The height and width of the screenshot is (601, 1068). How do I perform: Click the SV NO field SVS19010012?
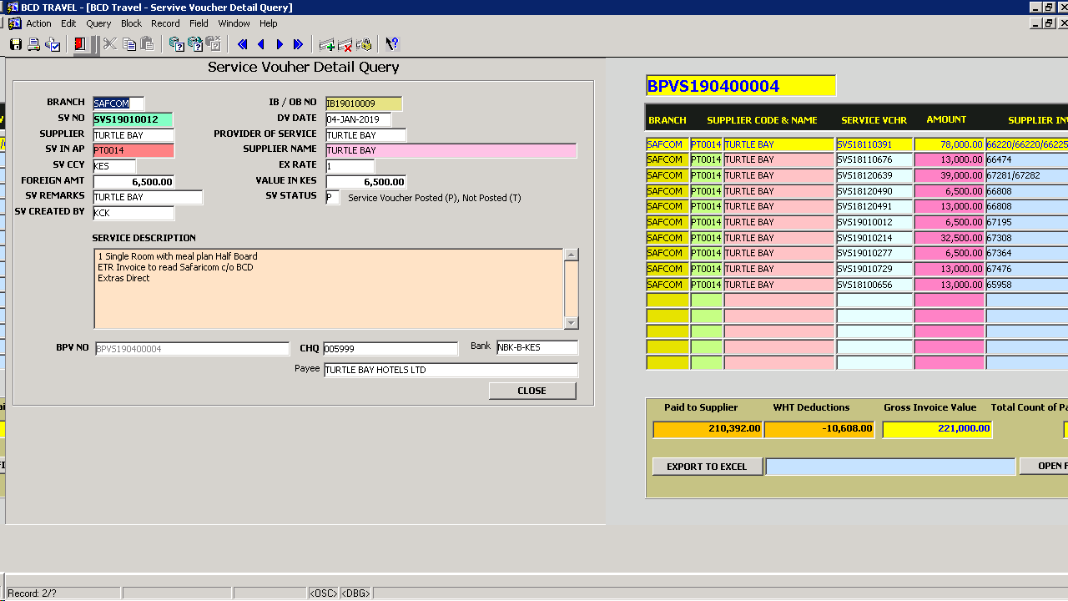(133, 119)
